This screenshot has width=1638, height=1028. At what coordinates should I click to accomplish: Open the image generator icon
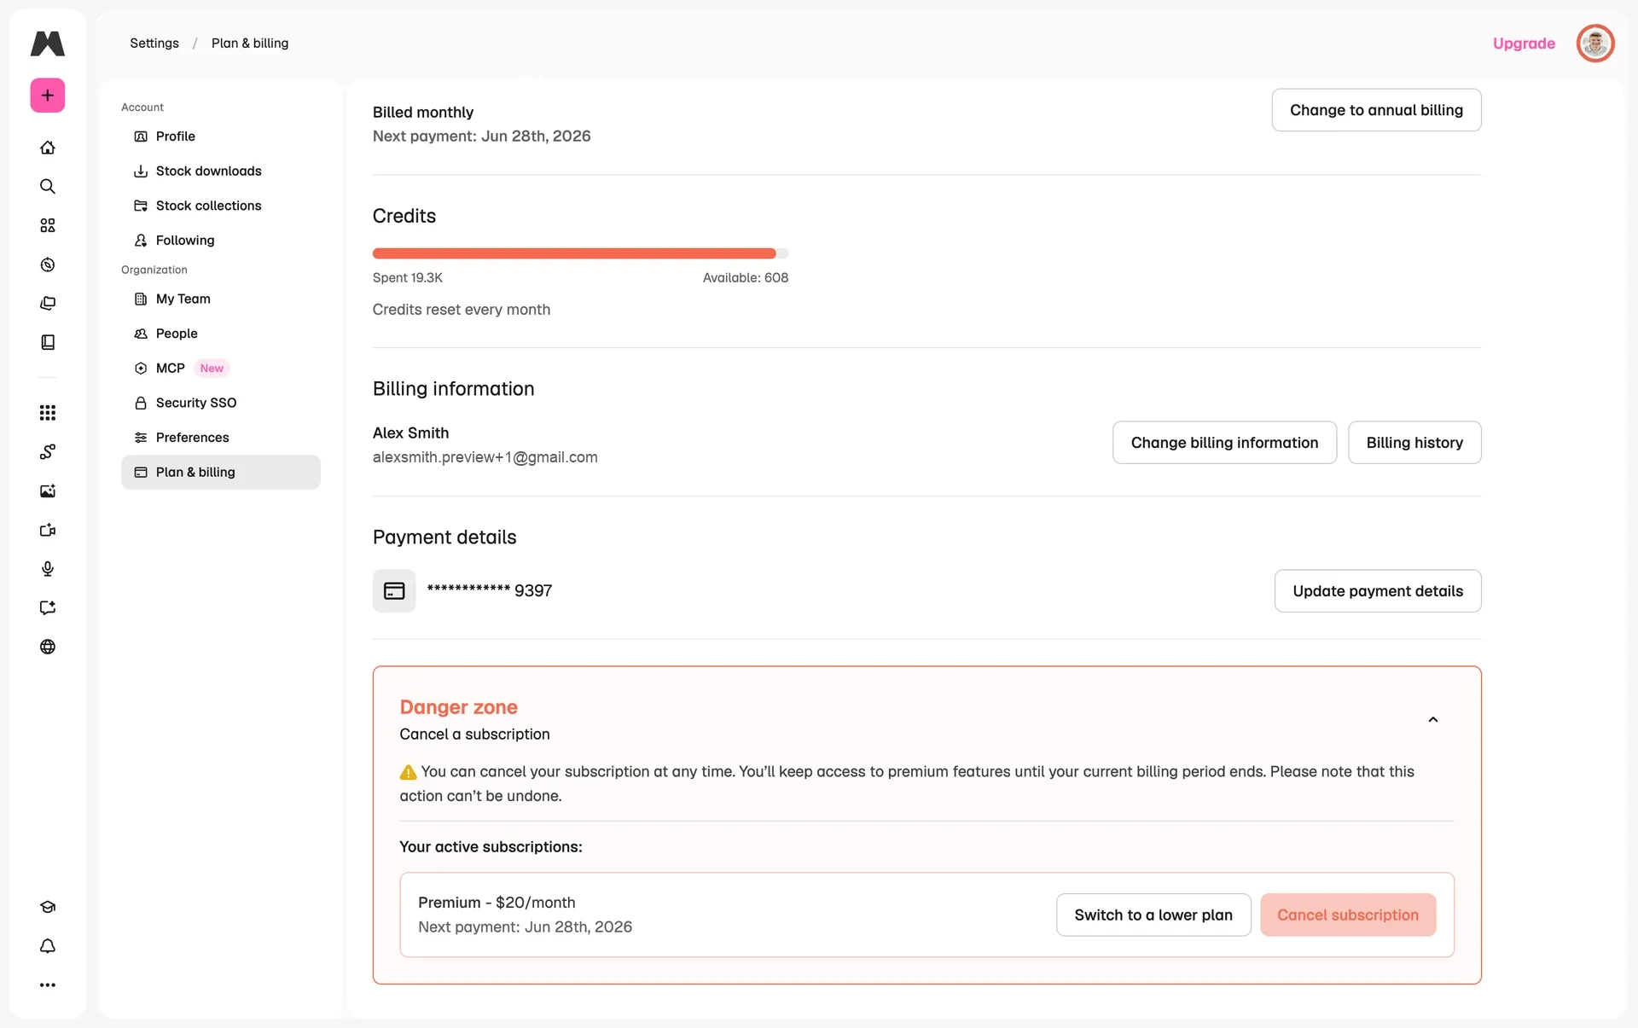(48, 491)
